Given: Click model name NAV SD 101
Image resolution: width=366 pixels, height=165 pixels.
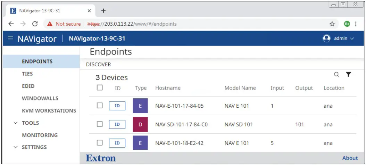Looking at the screenshot, I should click(x=239, y=124).
